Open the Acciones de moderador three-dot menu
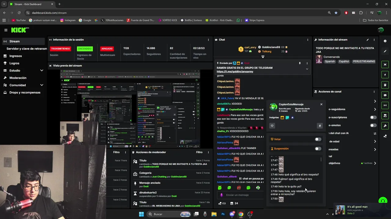391x219 pixels. (208, 152)
